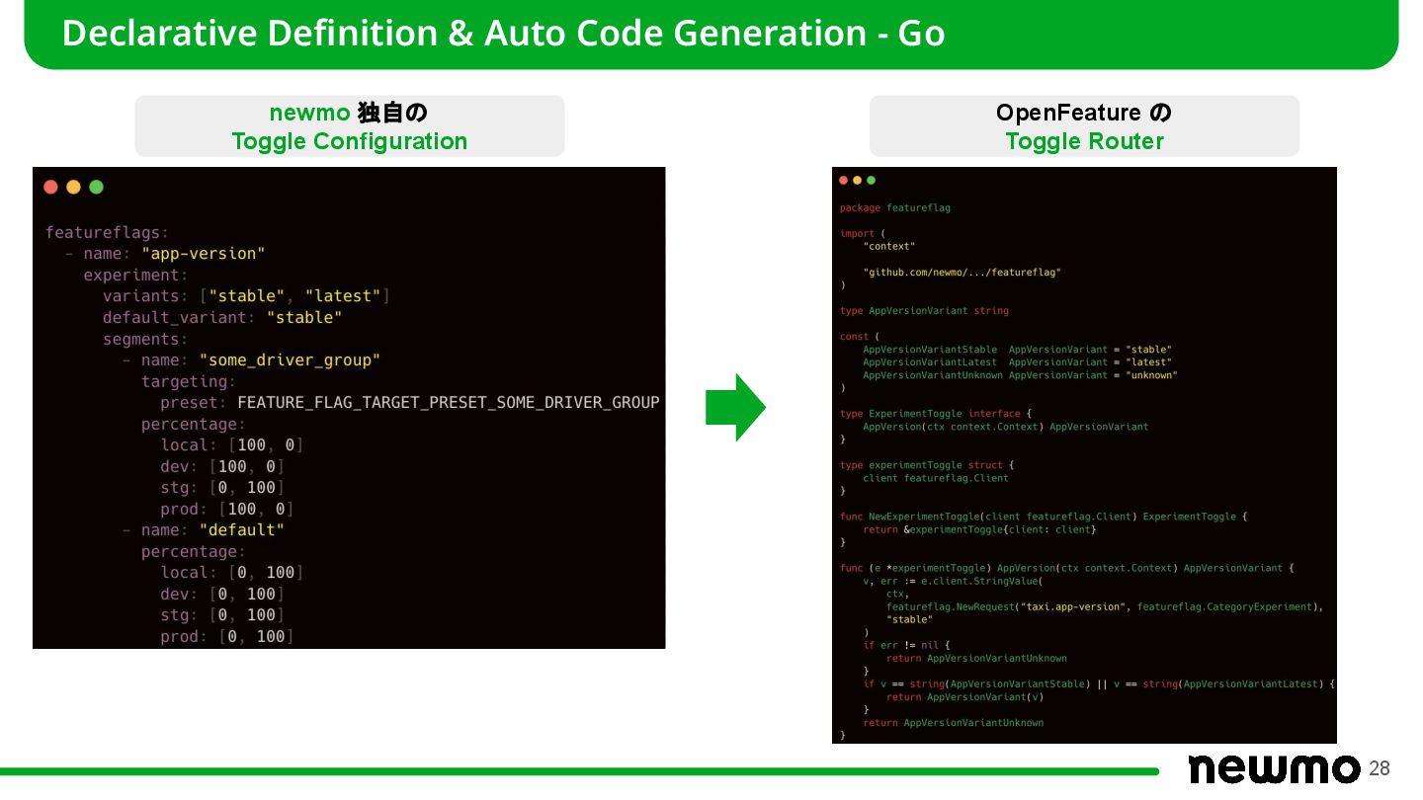
Task: Select the FEATURE_FLAG_TARGET_PRESET_SOME_DRIVER_GROUP preset value
Action: click(x=449, y=403)
